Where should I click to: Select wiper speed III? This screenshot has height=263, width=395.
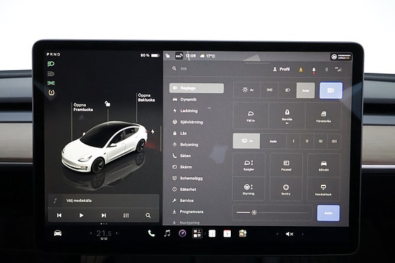[320, 141]
